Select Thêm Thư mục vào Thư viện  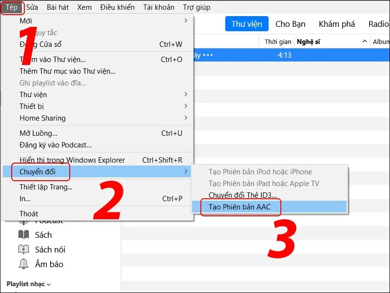[x=67, y=71]
